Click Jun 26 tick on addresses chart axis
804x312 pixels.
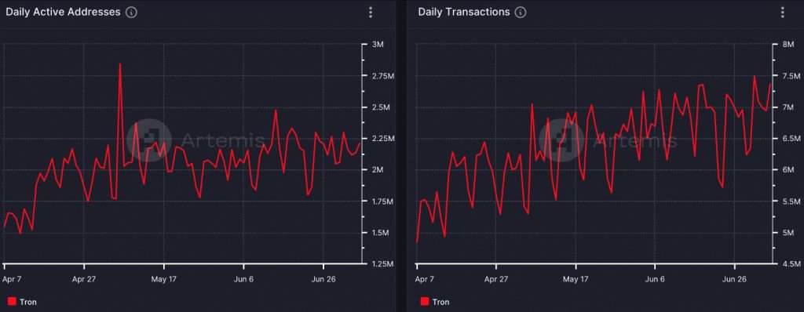click(323, 280)
